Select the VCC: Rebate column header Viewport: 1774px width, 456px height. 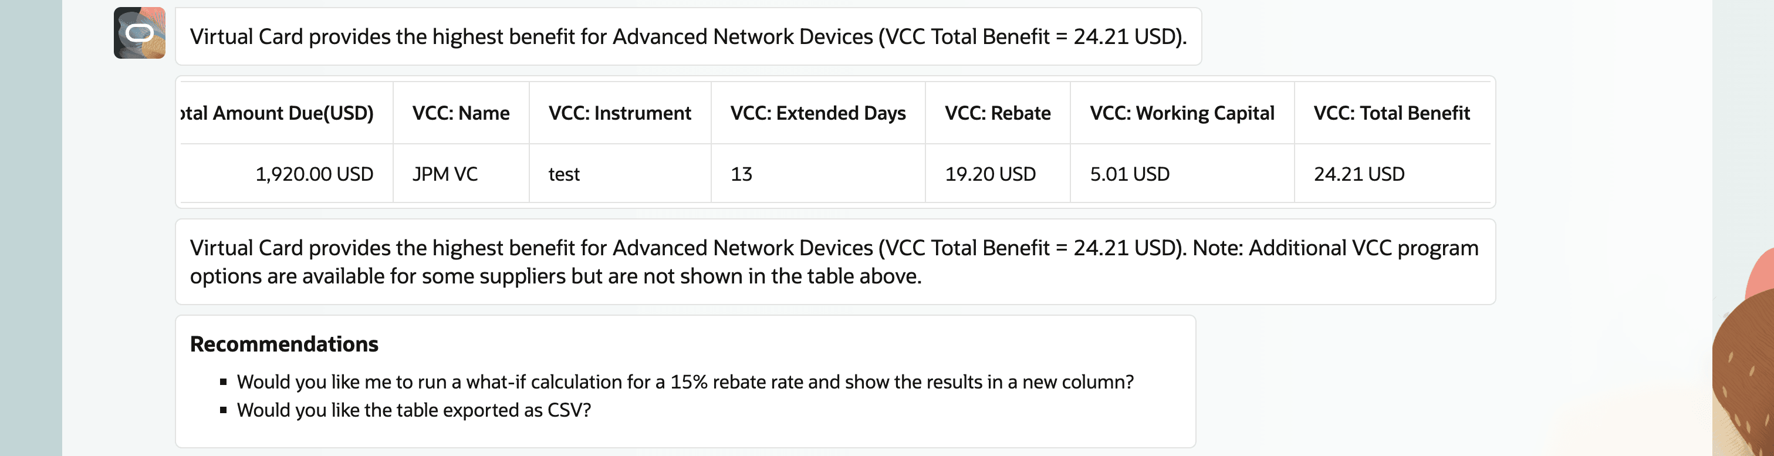pos(997,113)
